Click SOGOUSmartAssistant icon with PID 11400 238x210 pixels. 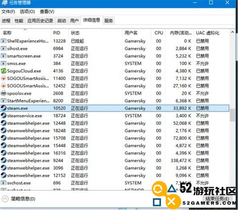click(4, 78)
